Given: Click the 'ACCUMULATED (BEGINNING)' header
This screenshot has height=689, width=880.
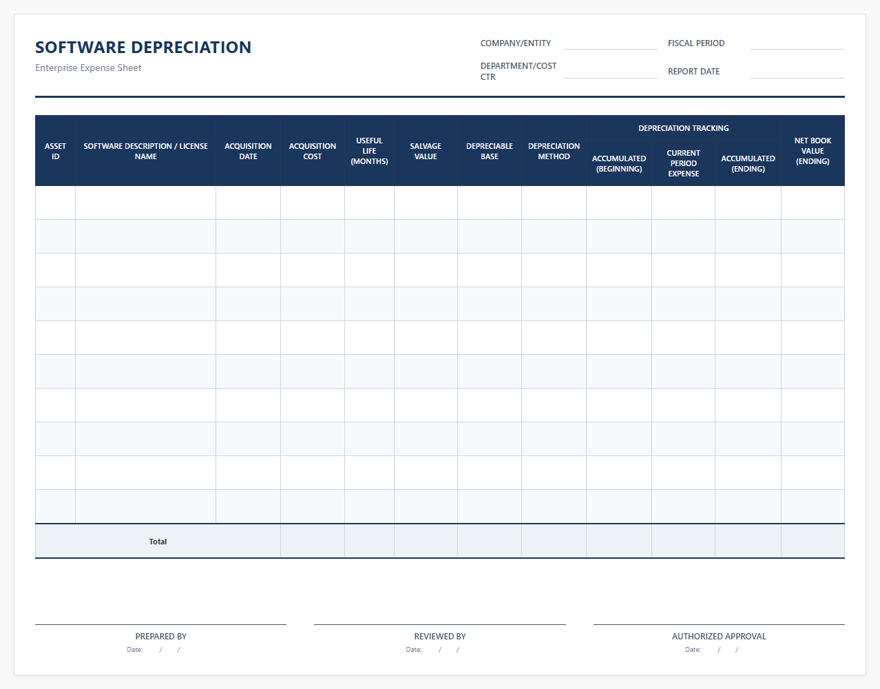Looking at the screenshot, I should [619, 163].
